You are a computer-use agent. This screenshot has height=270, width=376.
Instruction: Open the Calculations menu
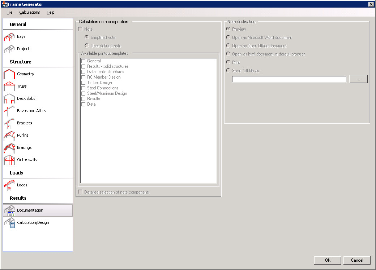(x=30, y=12)
